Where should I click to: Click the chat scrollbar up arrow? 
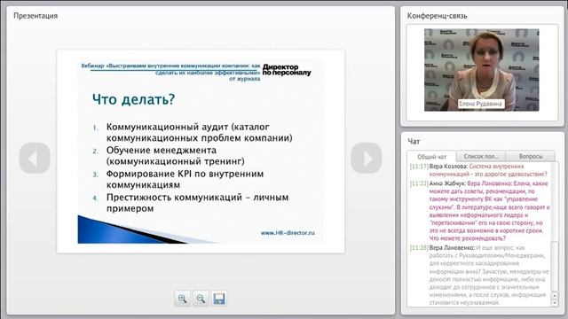(x=555, y=295)
